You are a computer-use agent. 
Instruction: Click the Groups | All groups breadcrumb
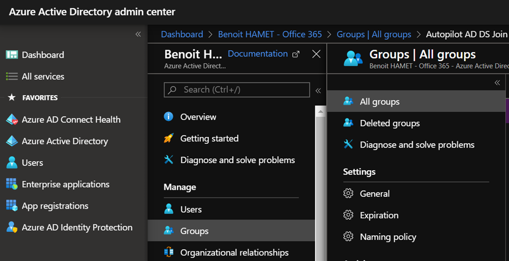pos(374,34)
